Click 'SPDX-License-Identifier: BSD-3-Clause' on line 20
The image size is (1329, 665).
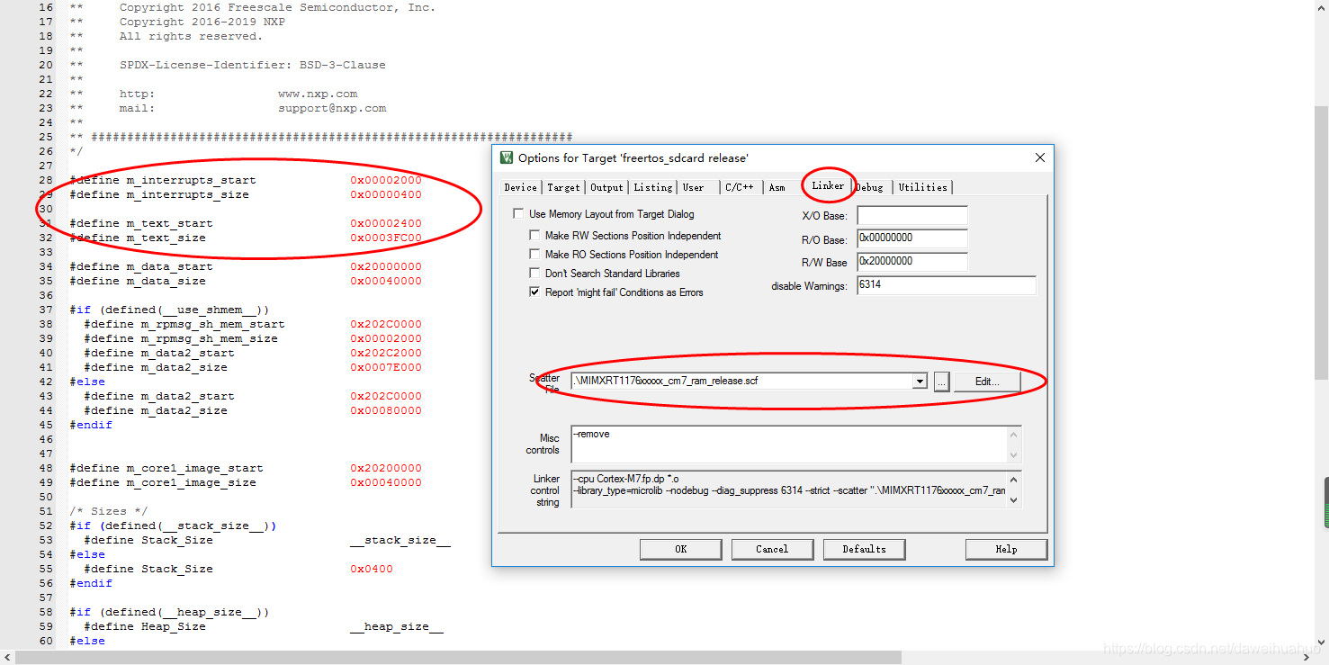click(x=253, y=65)
